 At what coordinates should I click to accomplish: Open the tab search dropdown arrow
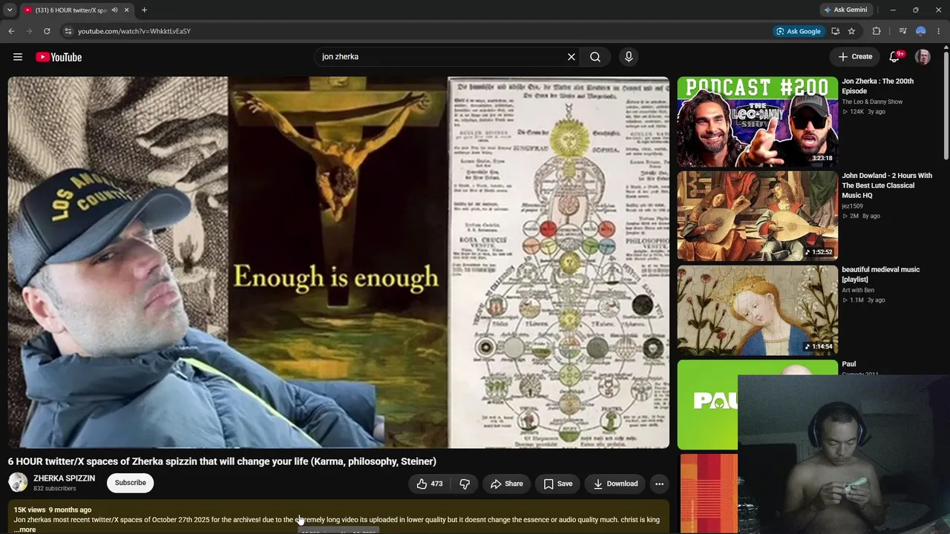(10, 10)
